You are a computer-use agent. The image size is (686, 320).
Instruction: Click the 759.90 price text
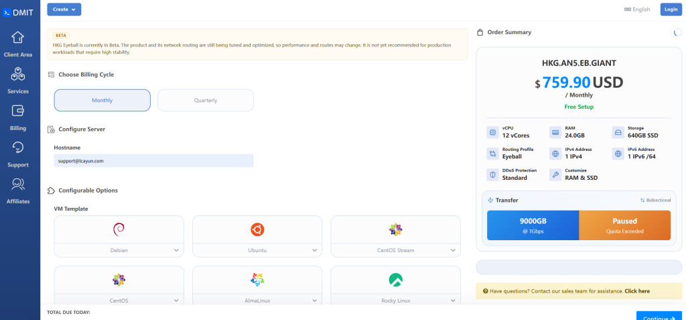(x=567, y=83)
